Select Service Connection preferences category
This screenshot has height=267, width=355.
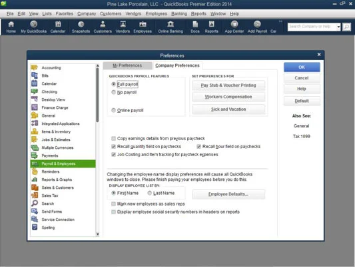point(63,220)
